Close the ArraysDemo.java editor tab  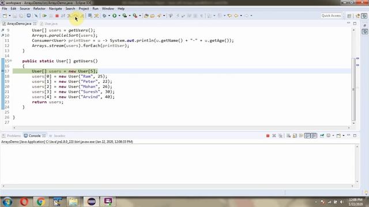point(35,24)
